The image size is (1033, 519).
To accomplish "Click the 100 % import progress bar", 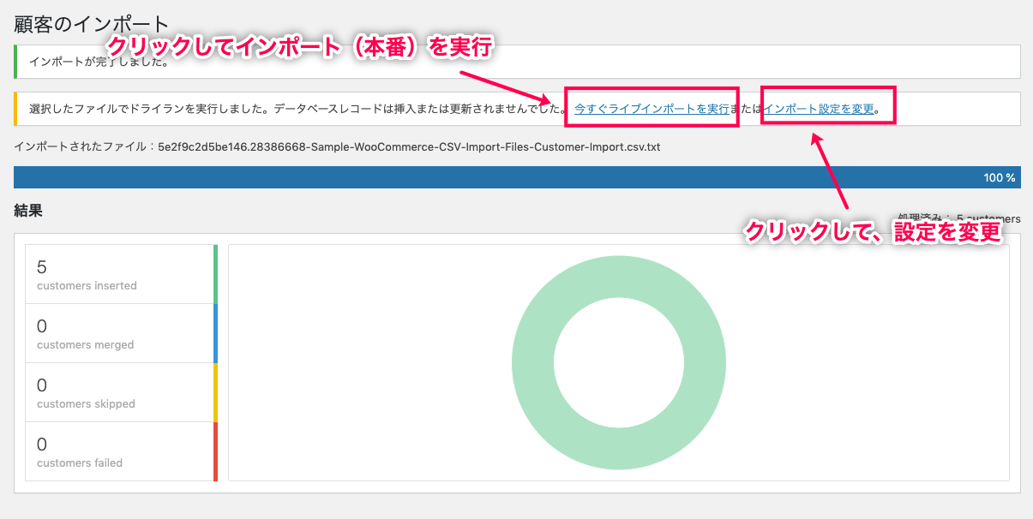I will (x=517, y=177).
